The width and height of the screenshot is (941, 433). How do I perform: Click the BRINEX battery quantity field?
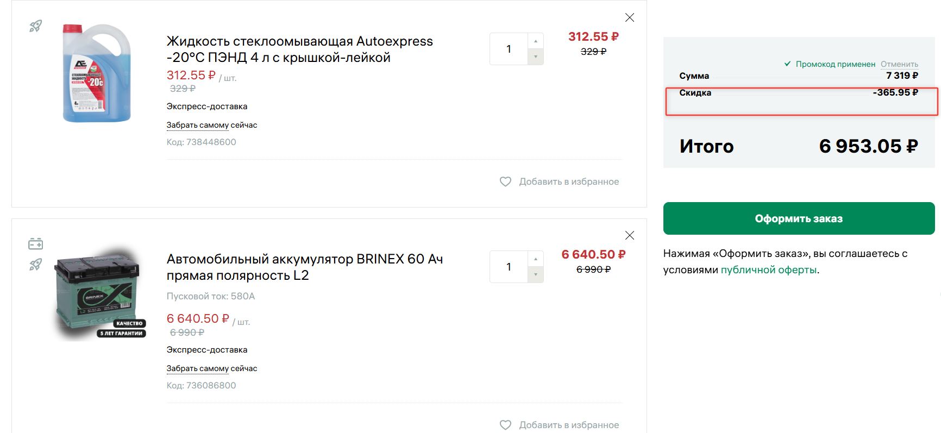(x=509, y=267)
